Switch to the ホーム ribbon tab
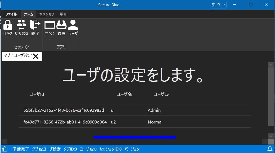Viewport: 275px width, 153px height. point(29,14)
